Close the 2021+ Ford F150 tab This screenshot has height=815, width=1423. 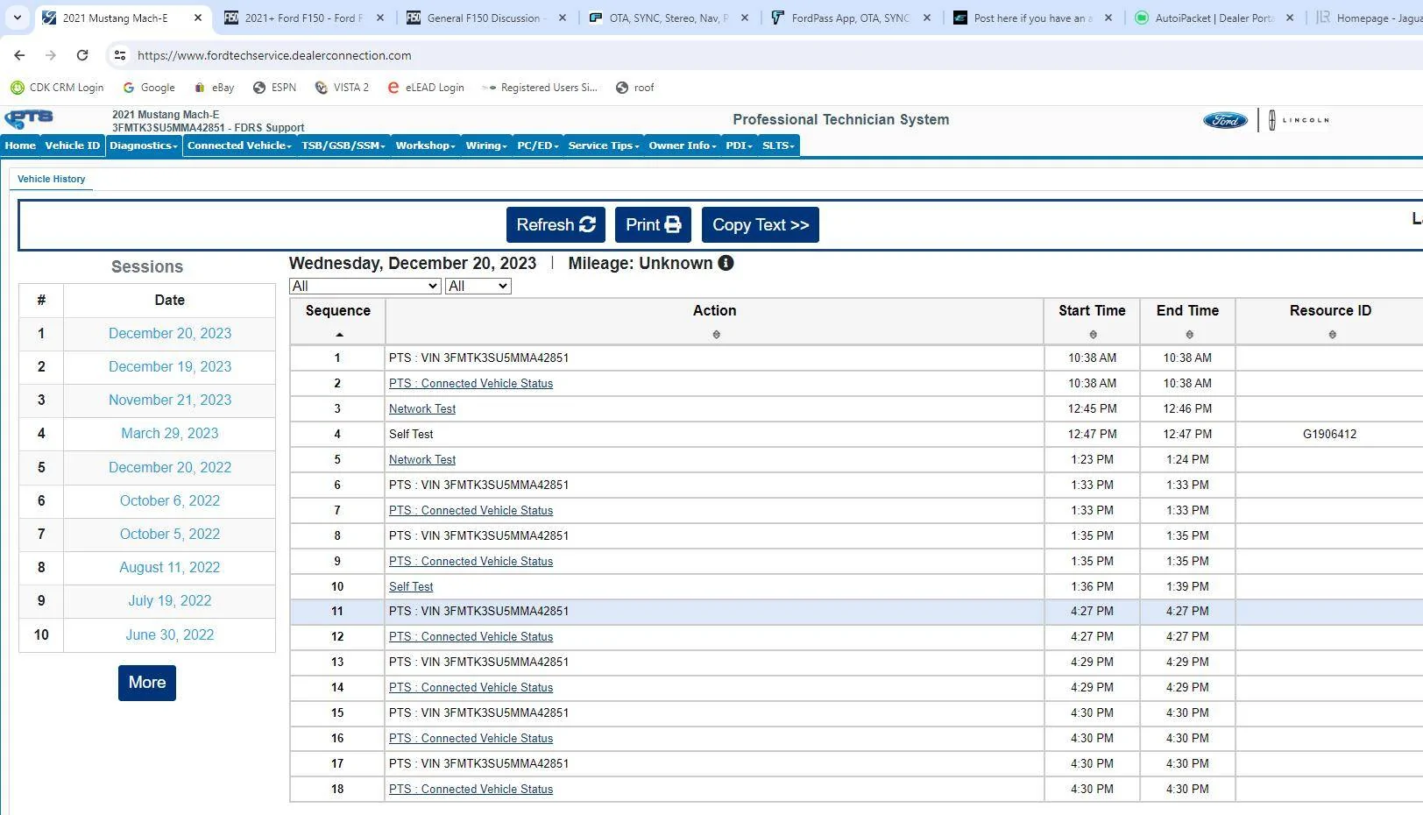379,18
